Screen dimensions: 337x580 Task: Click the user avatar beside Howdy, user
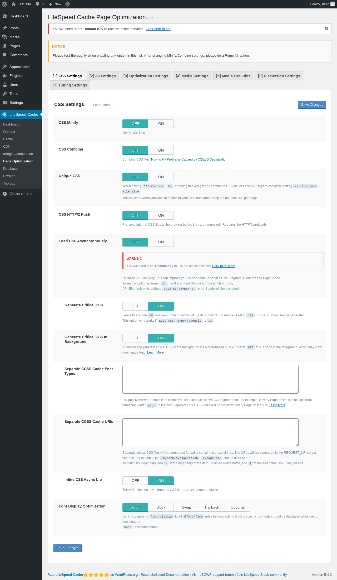(333, 4)
